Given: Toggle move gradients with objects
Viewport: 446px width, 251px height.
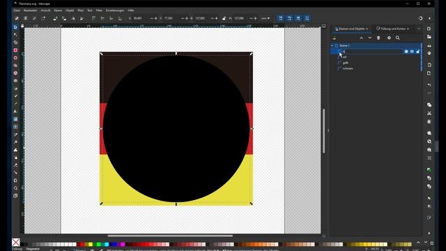Looking at the screenshot, I should click(x=298, y=18).
